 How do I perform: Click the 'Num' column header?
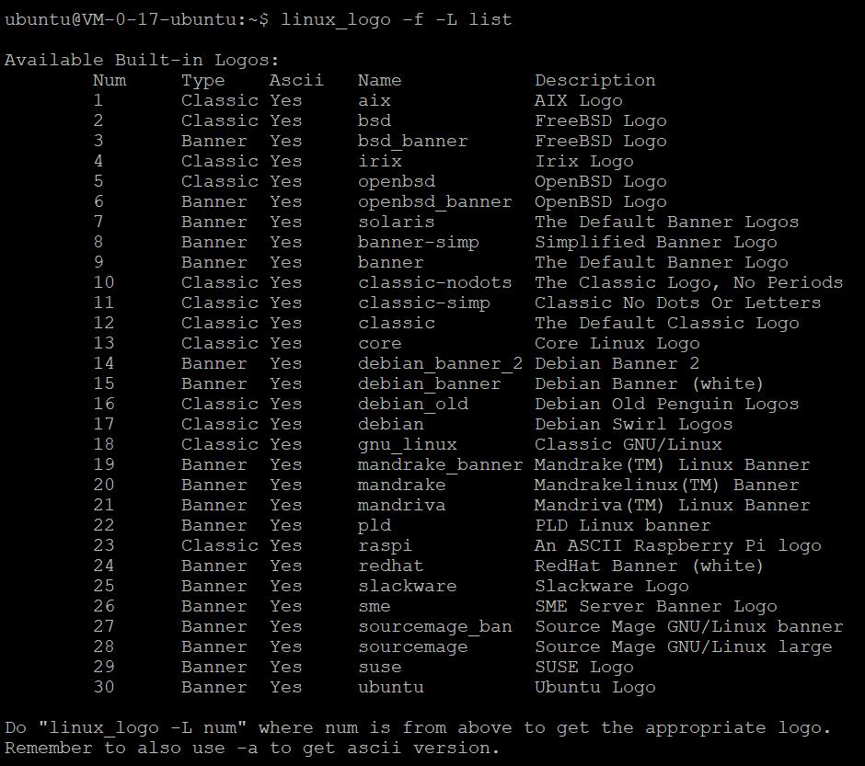pos(110,80)
